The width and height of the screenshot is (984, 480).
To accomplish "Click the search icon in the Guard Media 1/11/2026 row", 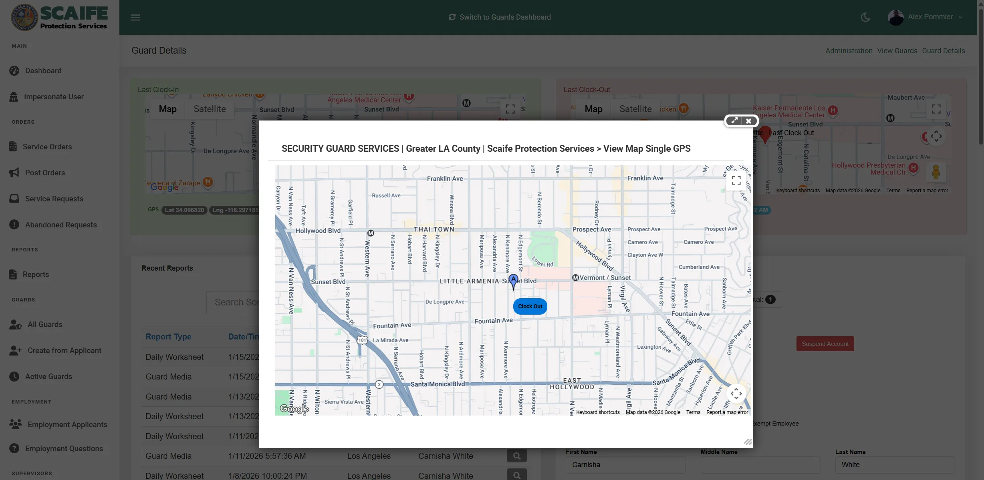I will [x=516, y=456].
